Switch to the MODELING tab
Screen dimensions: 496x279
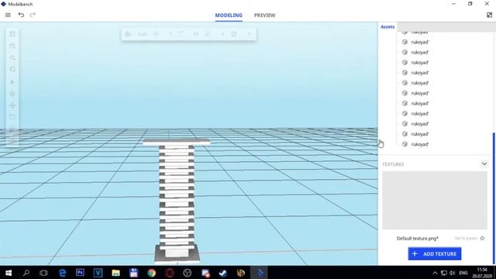point(229,15)
